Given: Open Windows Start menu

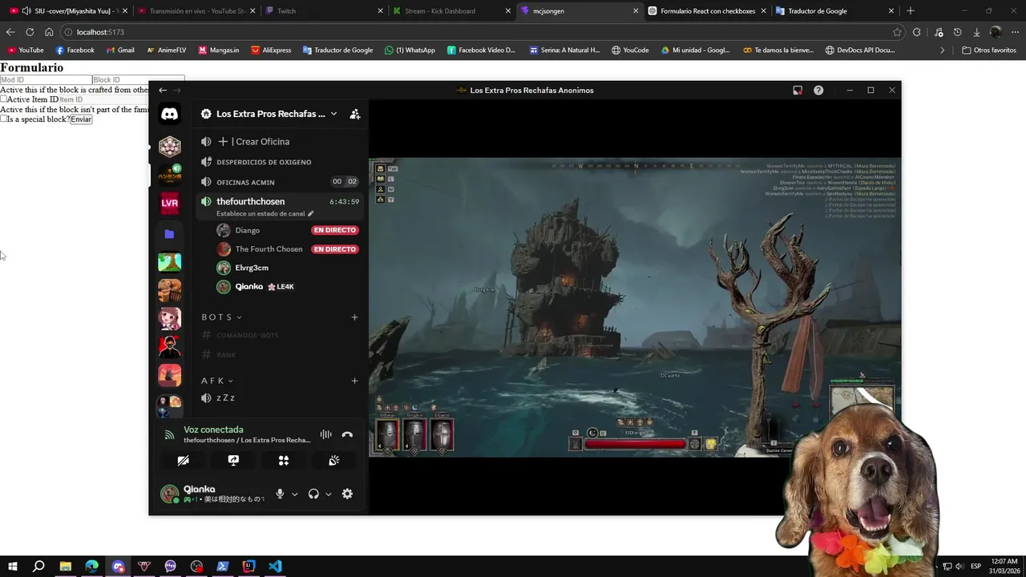Looking at the screenshot, I should tap(12, 567).
